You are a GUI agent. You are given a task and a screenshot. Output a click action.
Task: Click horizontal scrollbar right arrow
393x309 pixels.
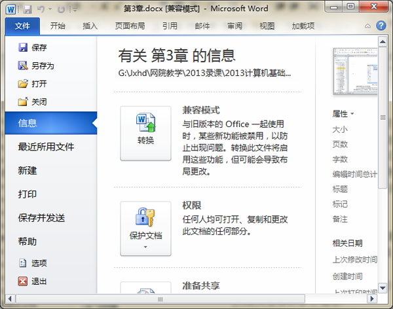pyautogui.click(x=372, y=299)
